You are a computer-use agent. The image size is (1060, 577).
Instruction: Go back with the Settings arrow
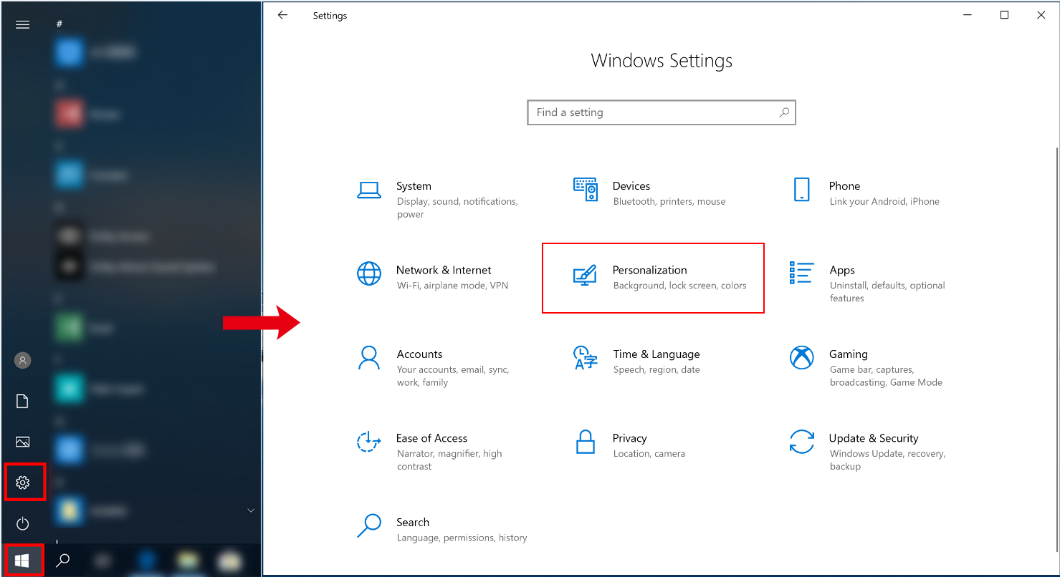point(282,15)
